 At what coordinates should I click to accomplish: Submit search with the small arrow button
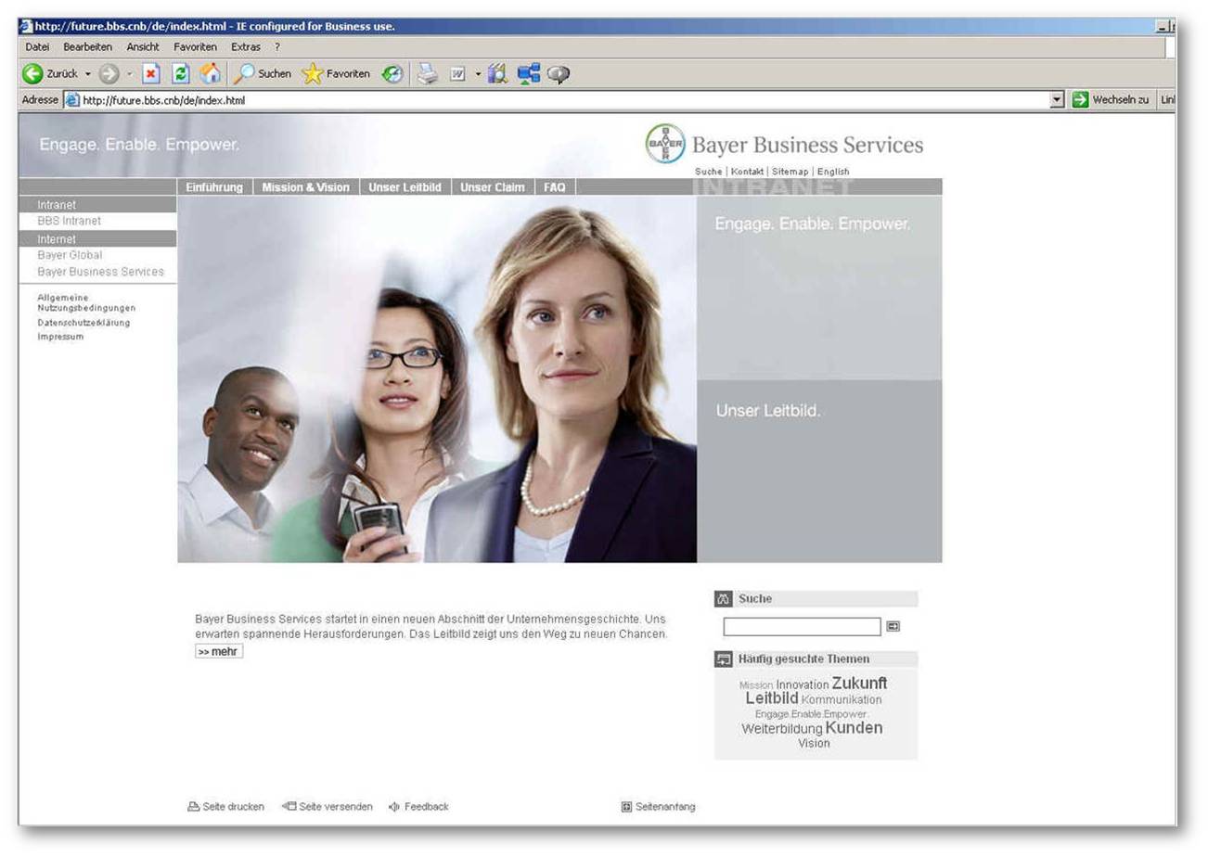(893, 627)
